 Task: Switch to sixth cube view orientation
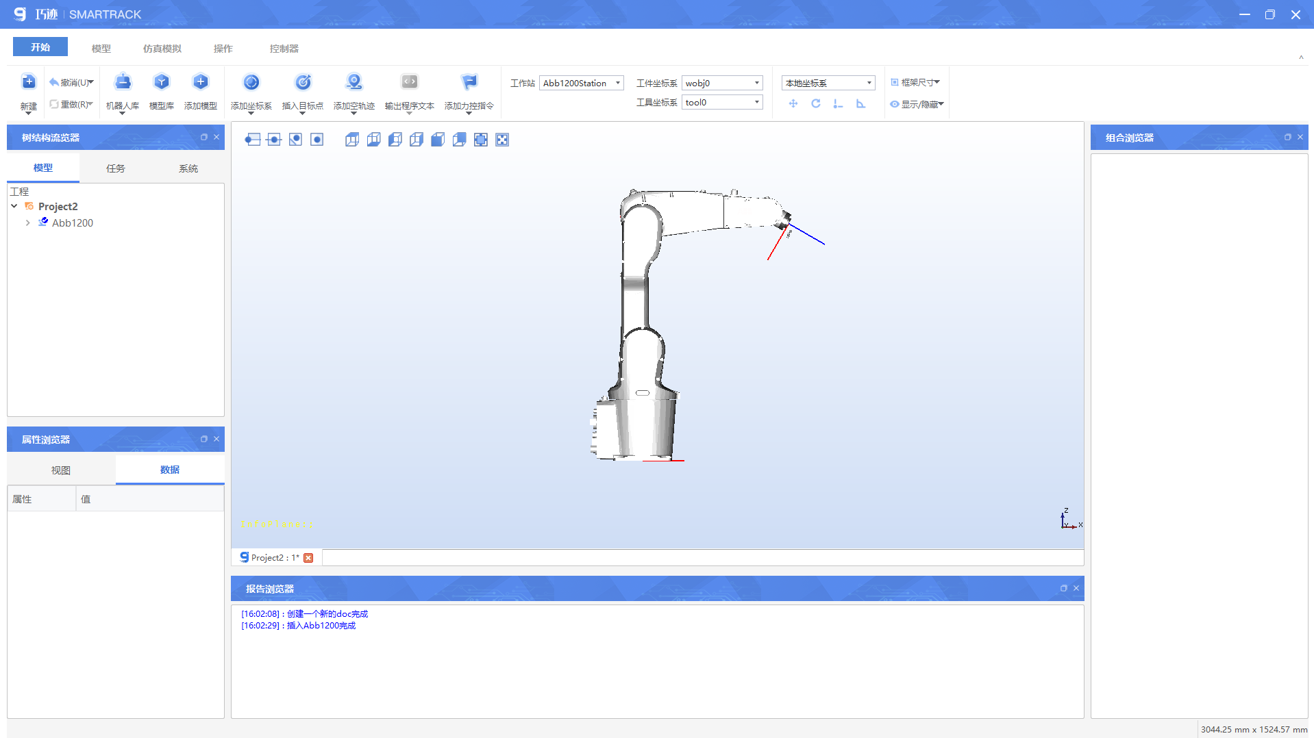pos(460,140)
